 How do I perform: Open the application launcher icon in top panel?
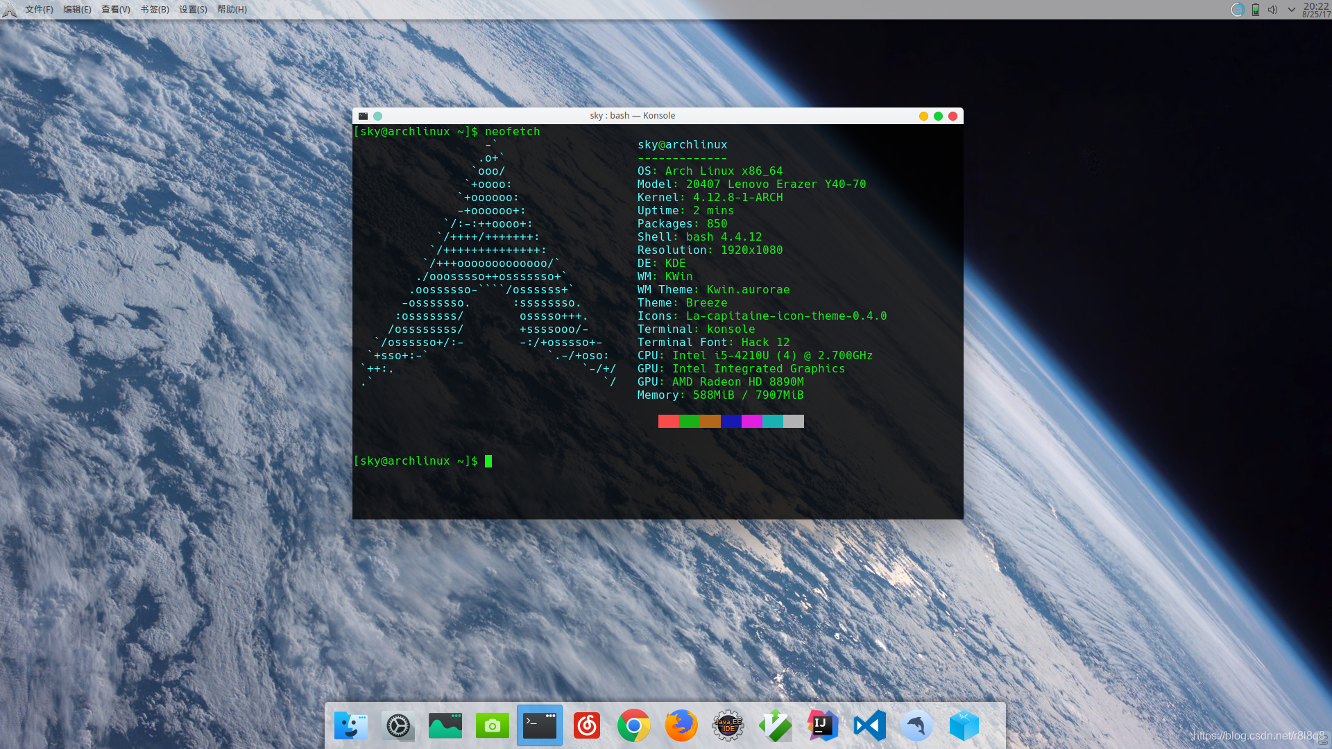coord(10,10)
